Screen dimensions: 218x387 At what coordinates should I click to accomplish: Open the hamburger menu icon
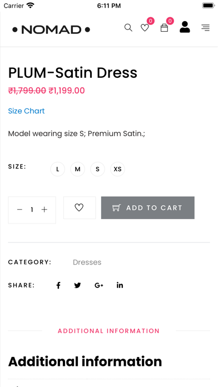click(x=205, y=28)
